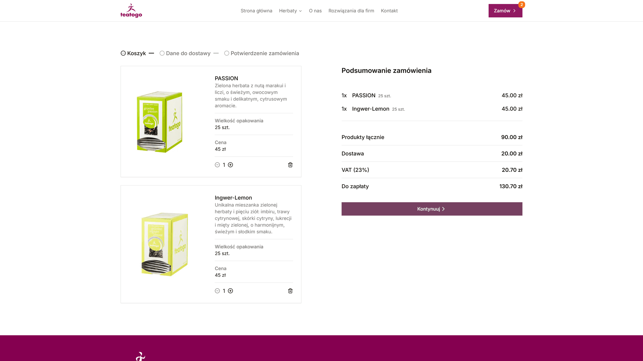Select the Potwierdzenie zamówienia step
This screenshot has height=361, width=643.
click(262, 53)
